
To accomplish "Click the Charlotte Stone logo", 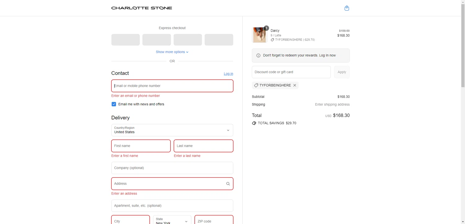I will (142, 8).
